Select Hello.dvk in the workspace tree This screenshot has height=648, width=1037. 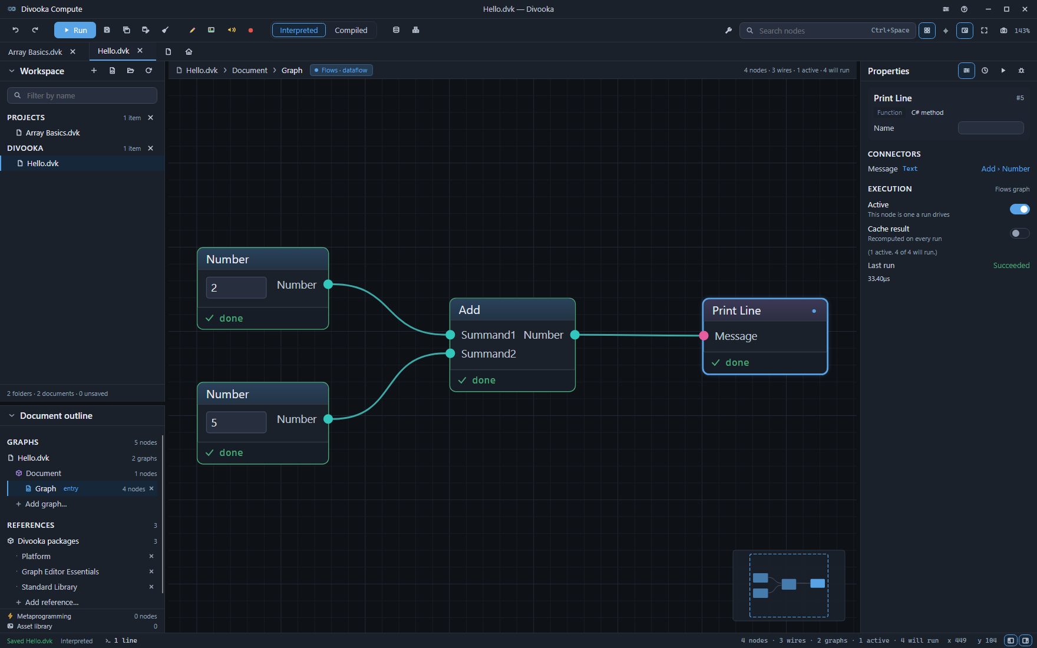tap(82, 163)
